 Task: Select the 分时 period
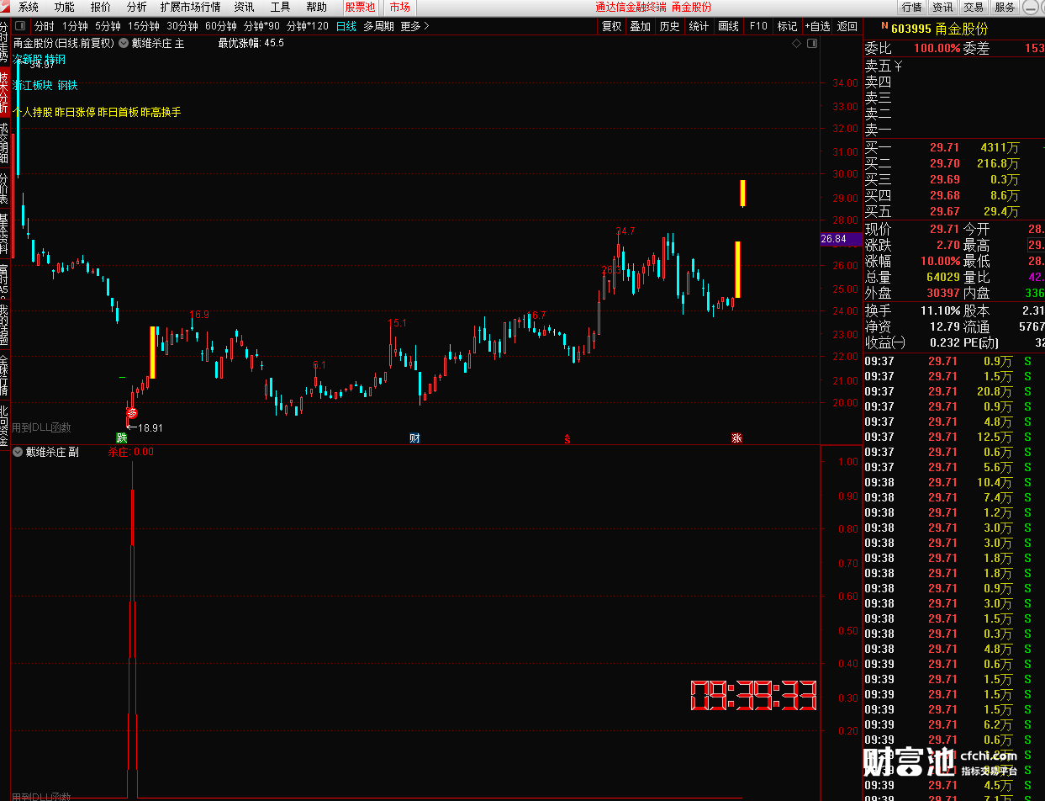pyautogui.click(x=45, y=26)
